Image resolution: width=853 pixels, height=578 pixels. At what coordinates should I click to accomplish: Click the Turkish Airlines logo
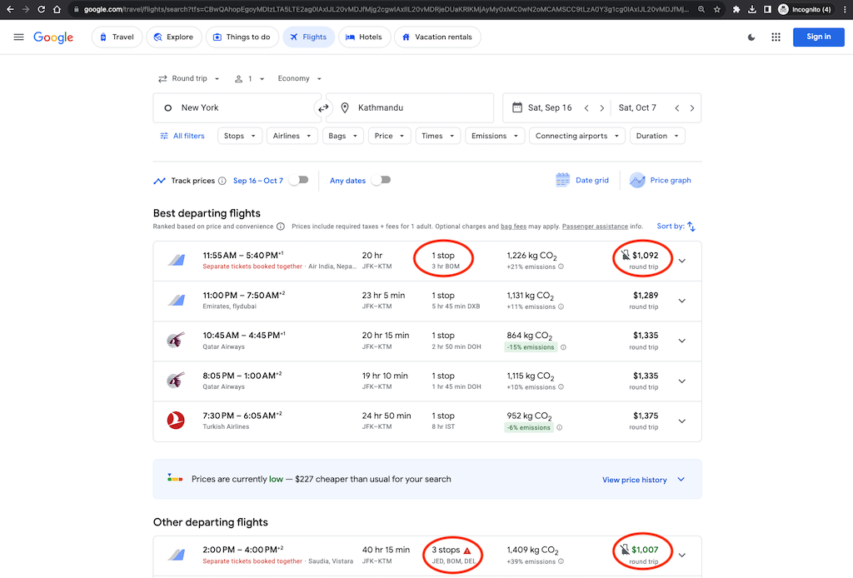[x=175, y=420]
